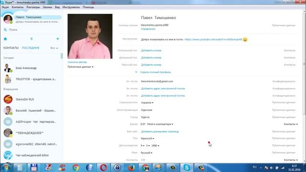Click the $$$НАДЕЖДА$$$ contact avatar
306x172 pixels.
pyautogui.click(x=8, y=133)
